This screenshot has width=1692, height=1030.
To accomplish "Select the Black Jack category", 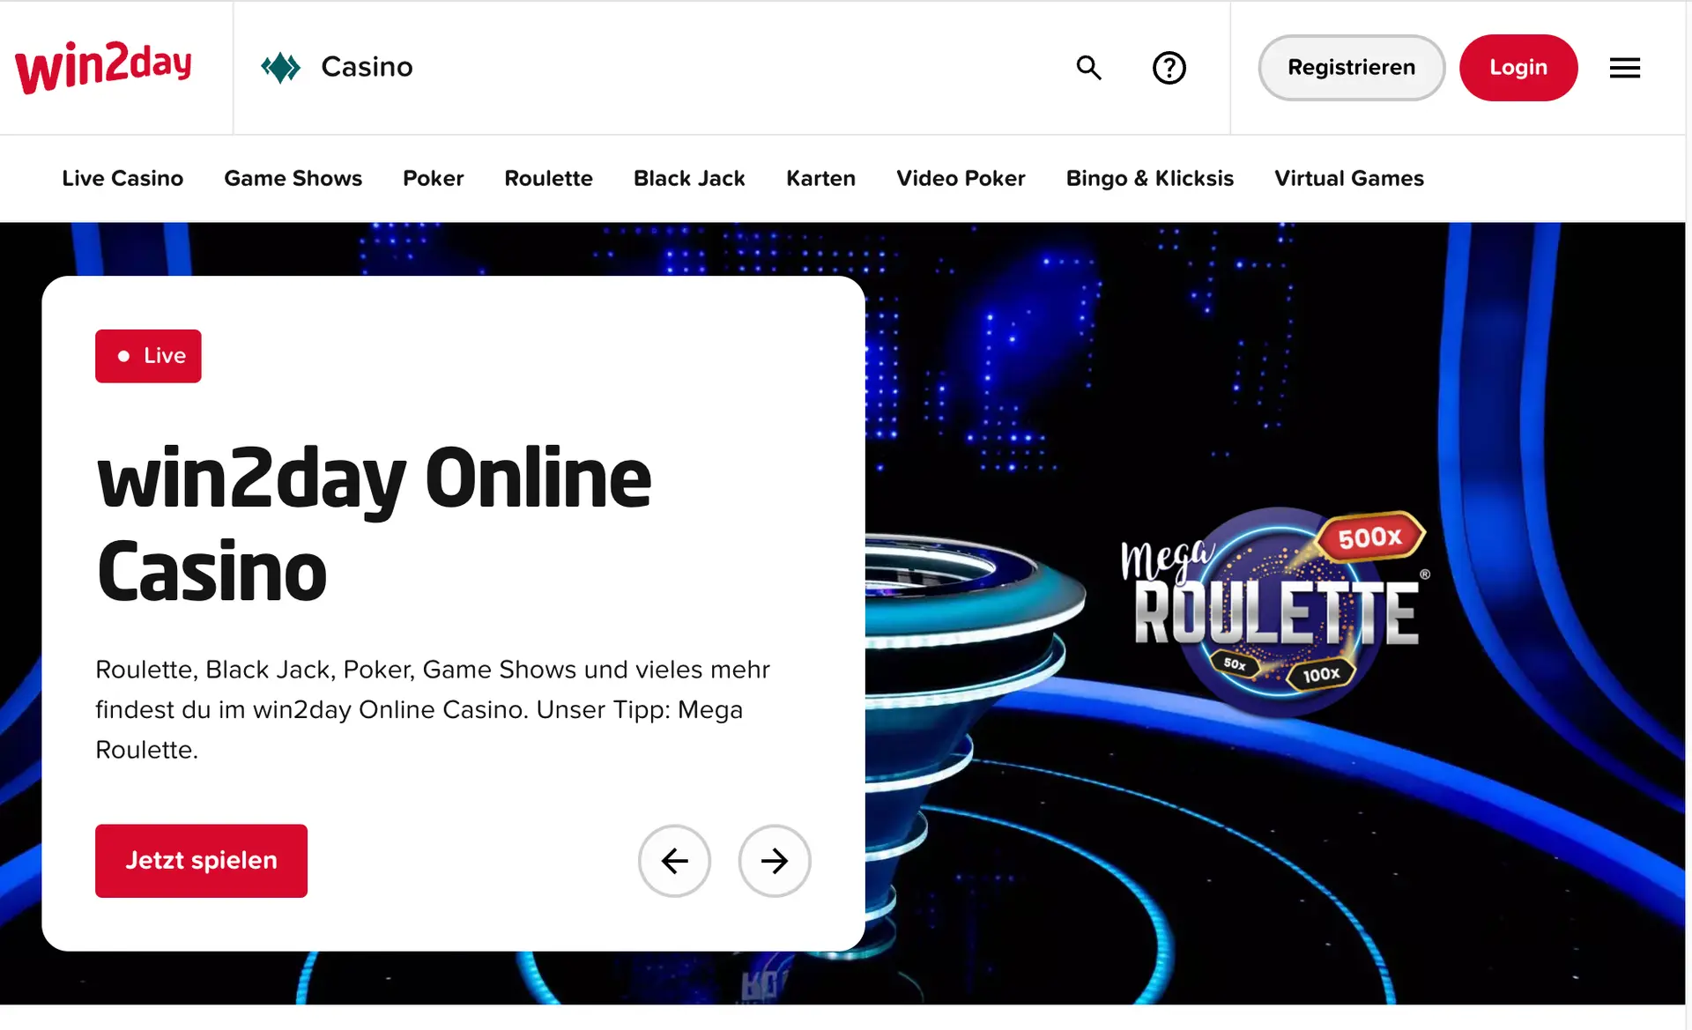I will click(689, 178).
